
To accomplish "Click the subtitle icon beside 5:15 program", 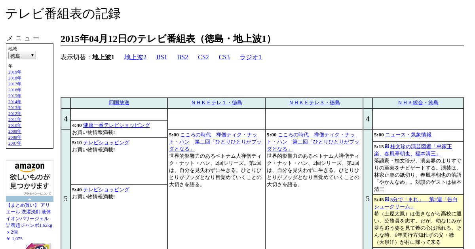I will [387, 146].
